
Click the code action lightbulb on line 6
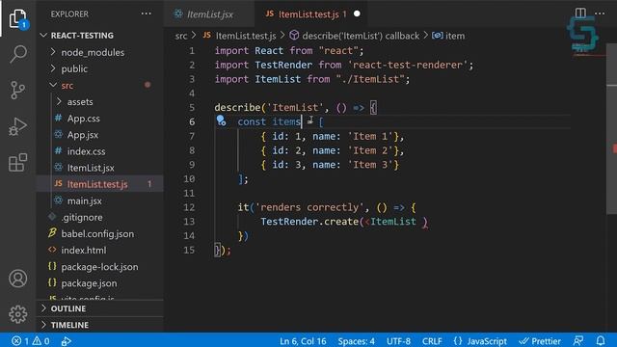pyautogui.click(x=221, y=120)
